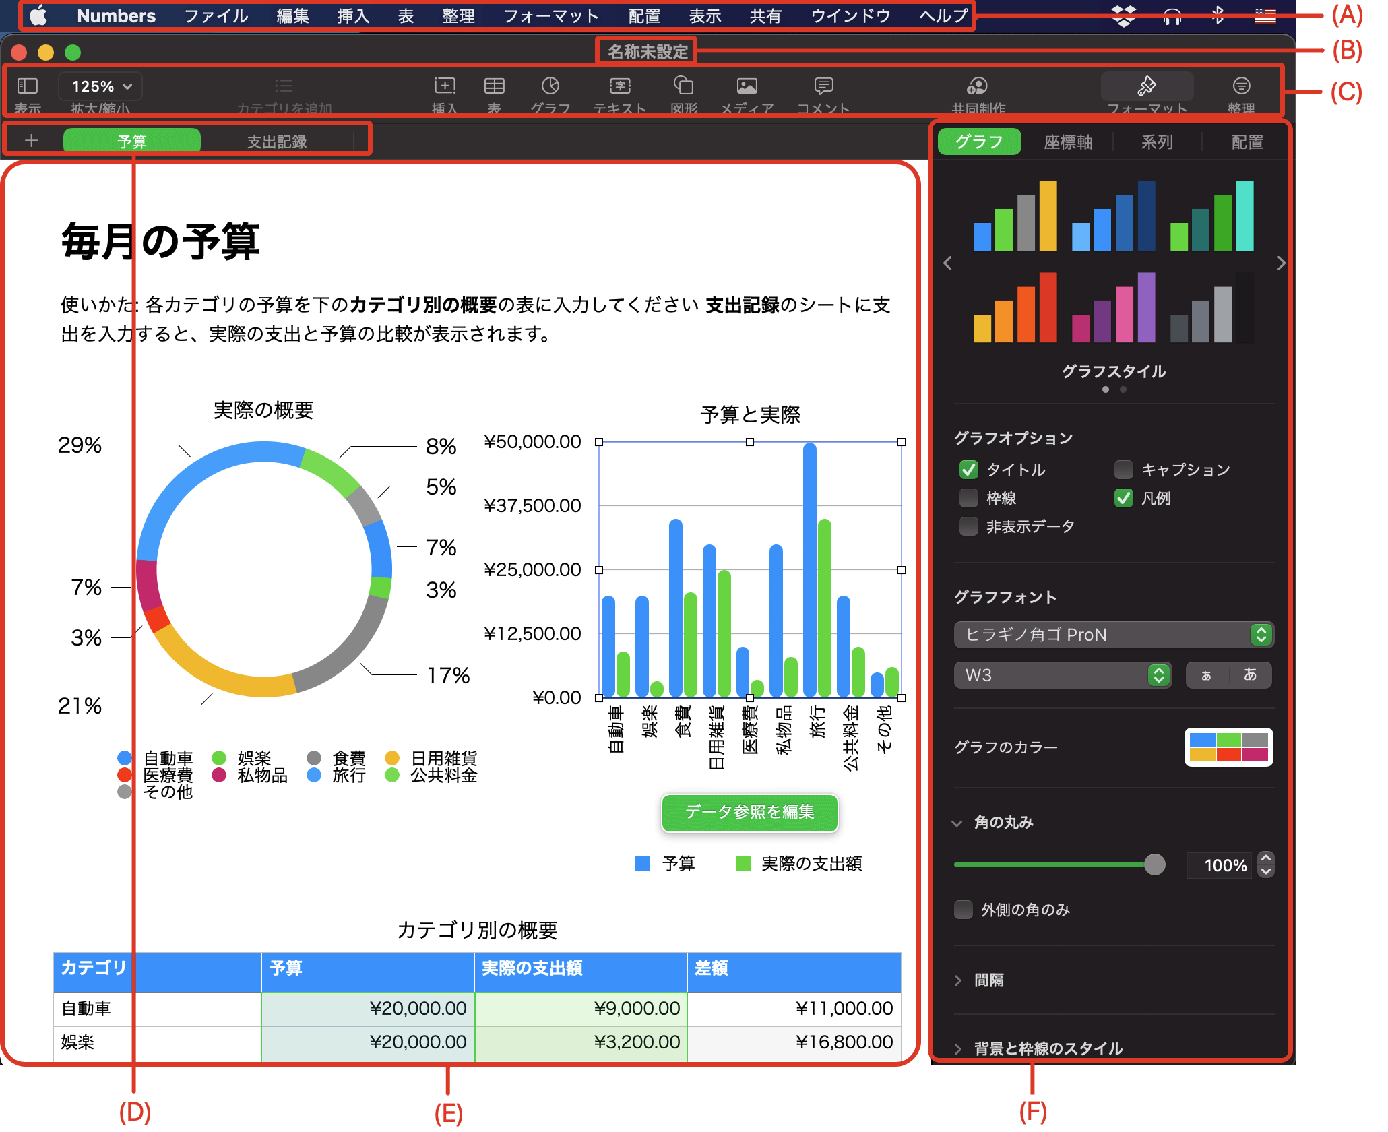
Task: Add a comment with コメント icon
Action: [x=823, y=86]
